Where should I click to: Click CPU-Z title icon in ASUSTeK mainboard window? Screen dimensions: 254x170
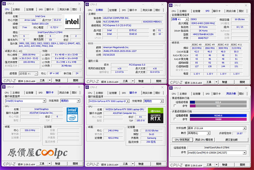tap(87, 4)
